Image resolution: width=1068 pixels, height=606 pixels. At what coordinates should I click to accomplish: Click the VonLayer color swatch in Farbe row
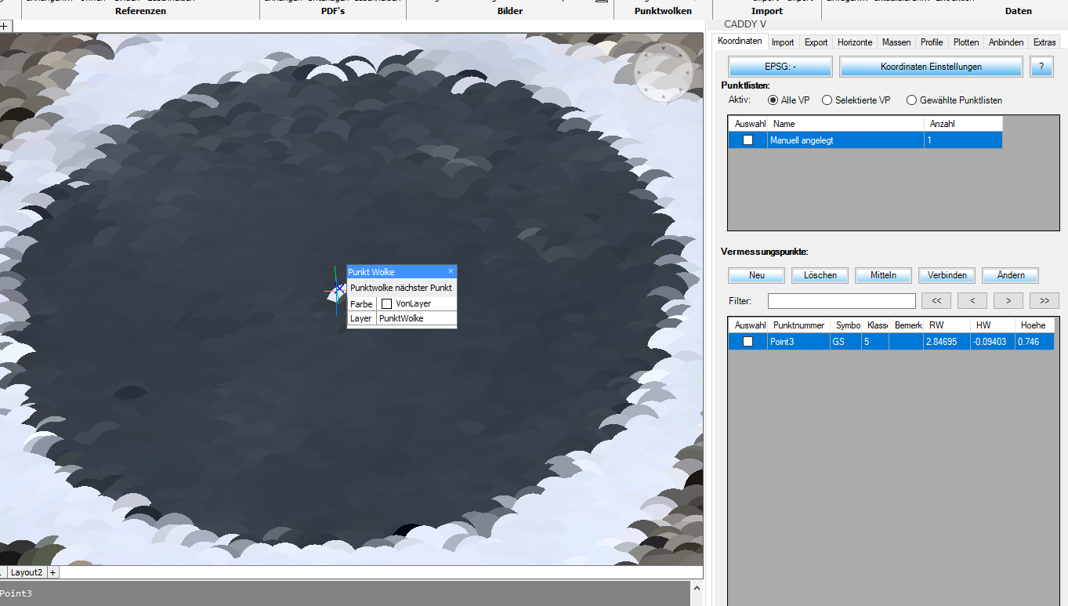(386, 303)
